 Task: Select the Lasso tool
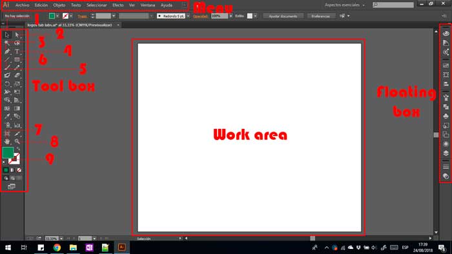pyautogui.click(x=17, y=43)
